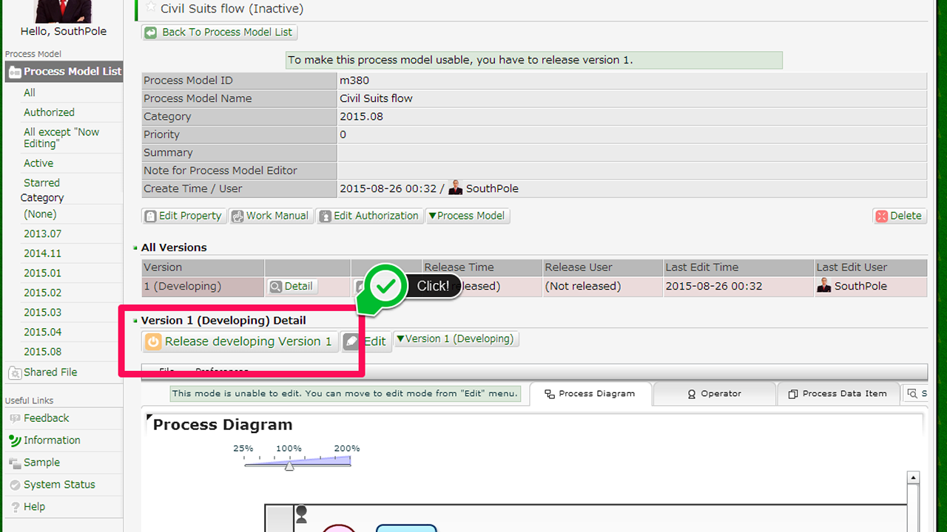This screenshot has width=947, height=532.
Task: Expand the Process Model dropdown menu
Action: [x=468, y=216]
